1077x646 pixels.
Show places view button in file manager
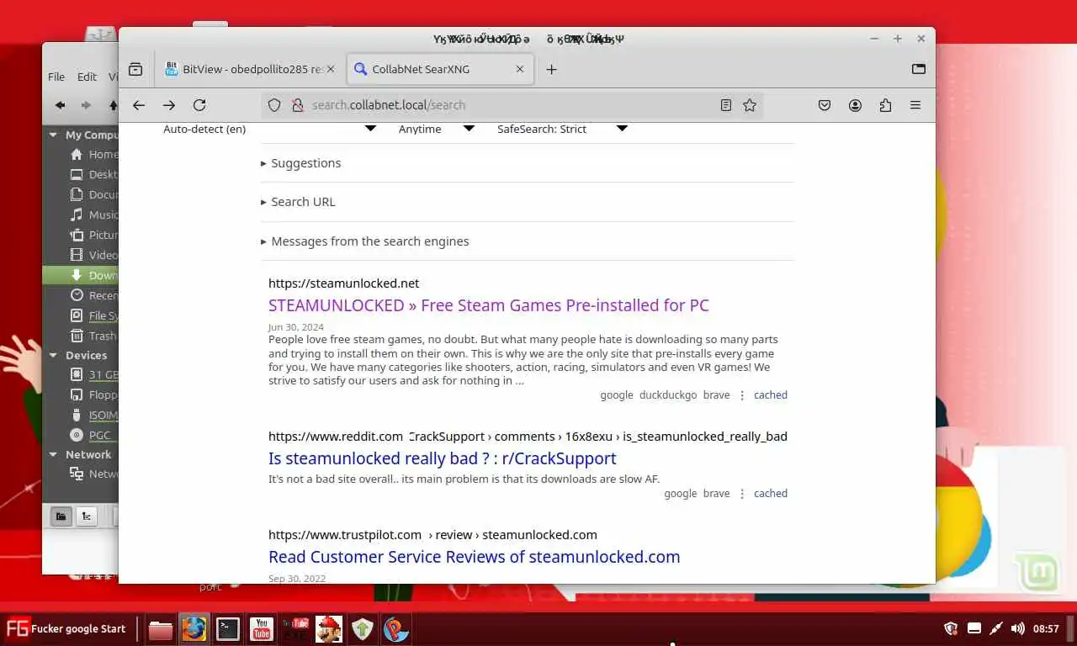pyautogui.click(x=61, y=517)
